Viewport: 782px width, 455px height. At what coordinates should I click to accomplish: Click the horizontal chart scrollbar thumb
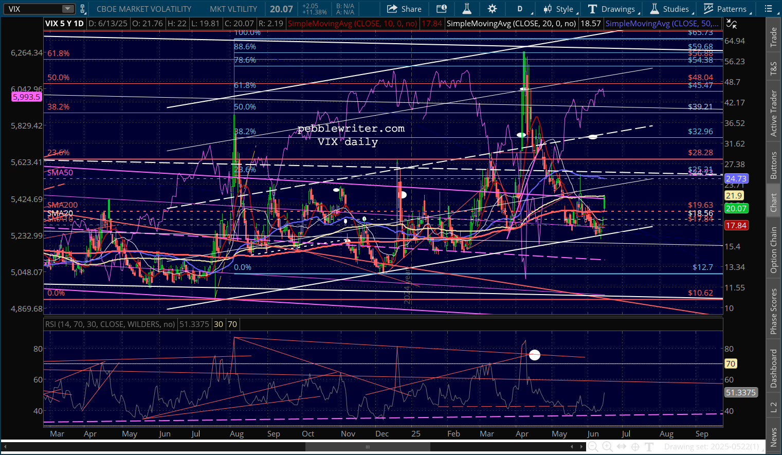[x=367, y=447]
